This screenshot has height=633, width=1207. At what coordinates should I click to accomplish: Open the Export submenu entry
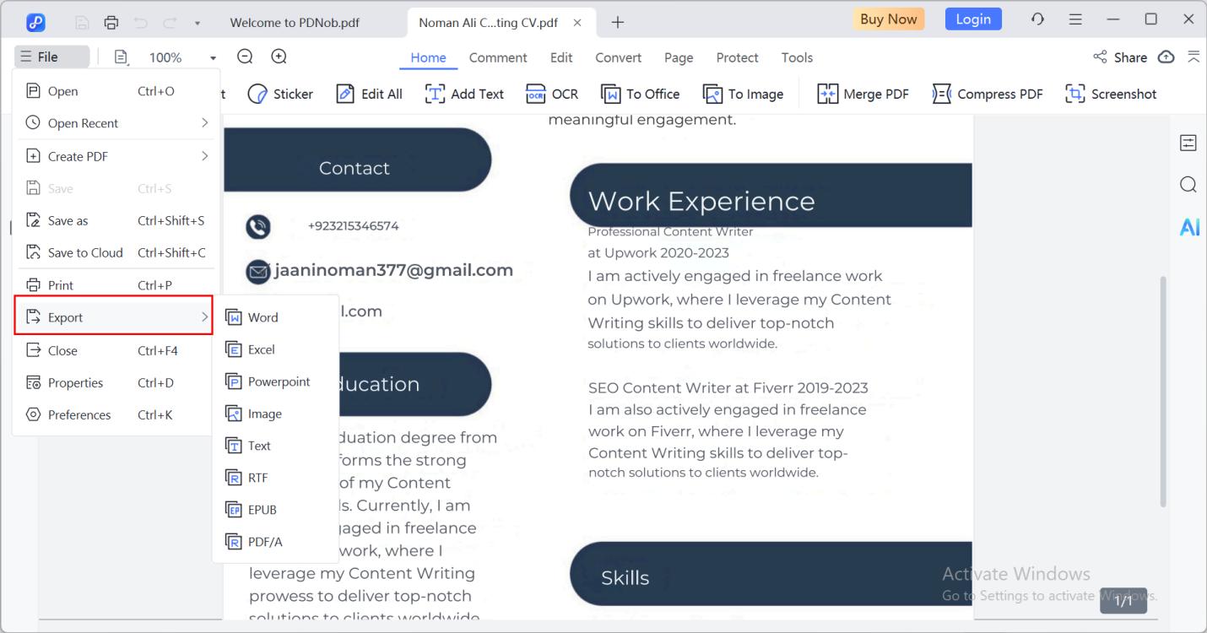[113, 317]
